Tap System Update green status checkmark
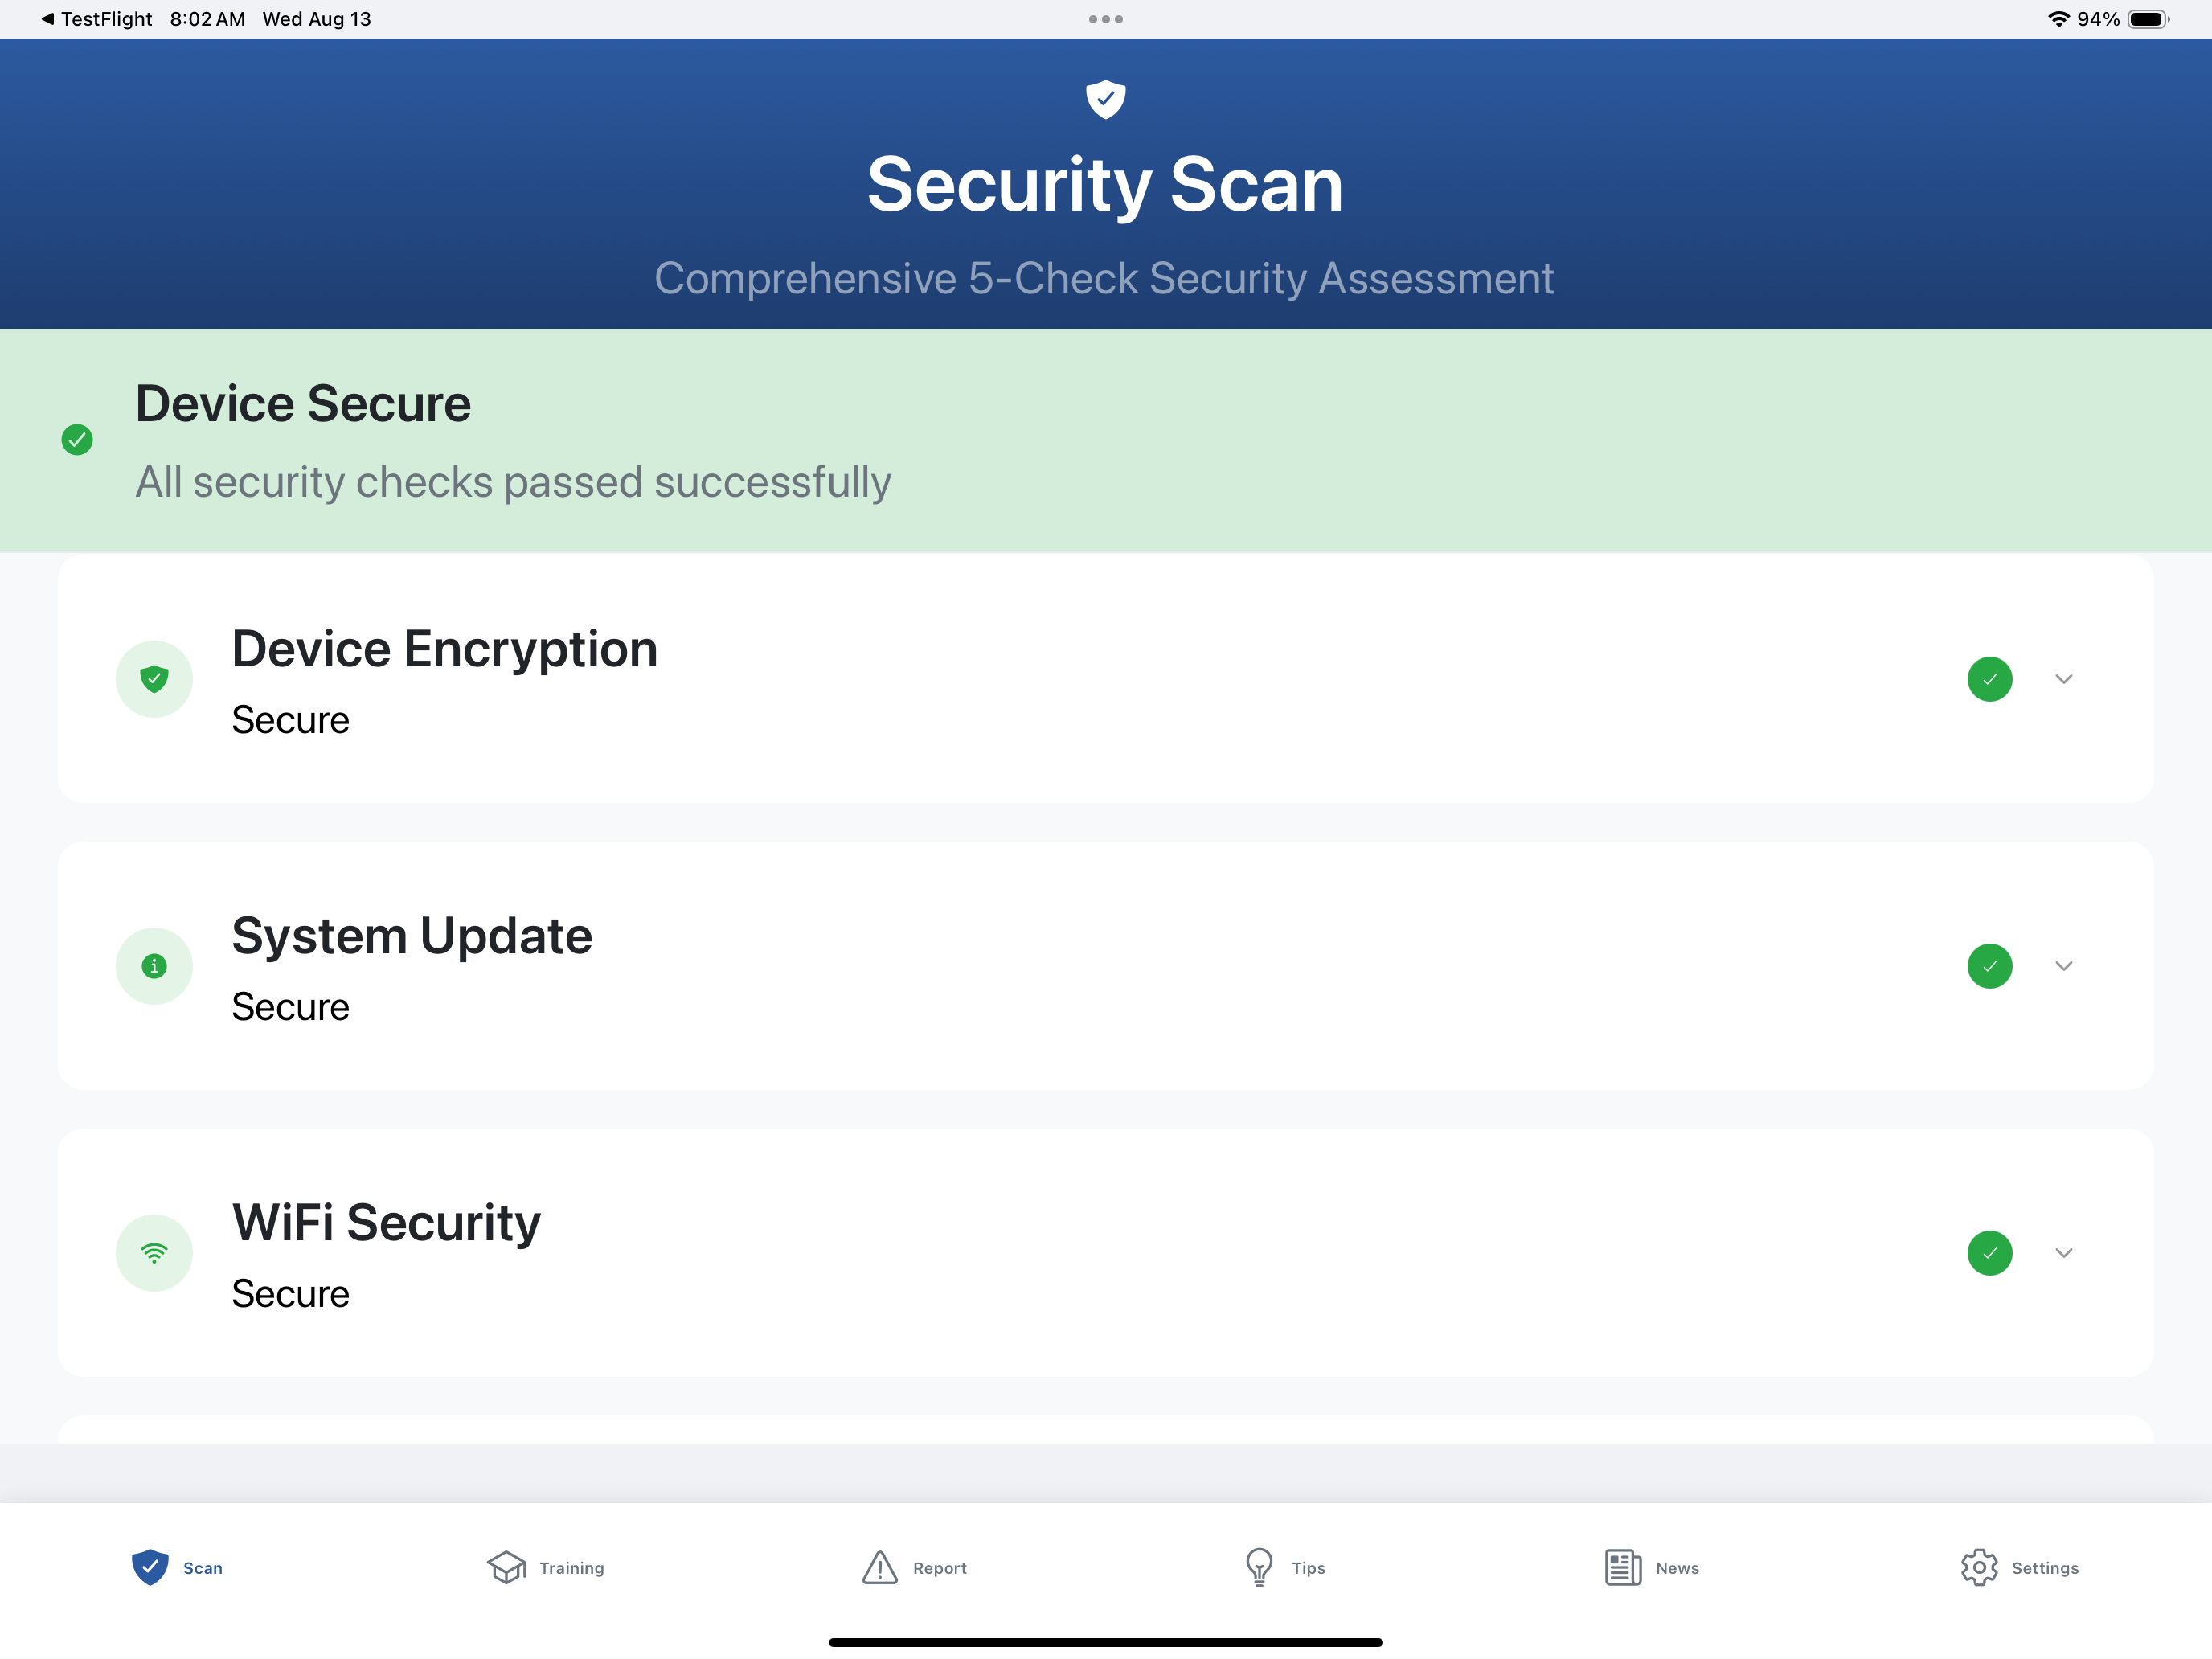 click(1990, 966)
